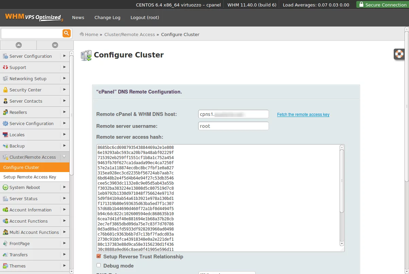Click the Secure Connection lock indicator
409x274 pixels.
click(382, 5)
